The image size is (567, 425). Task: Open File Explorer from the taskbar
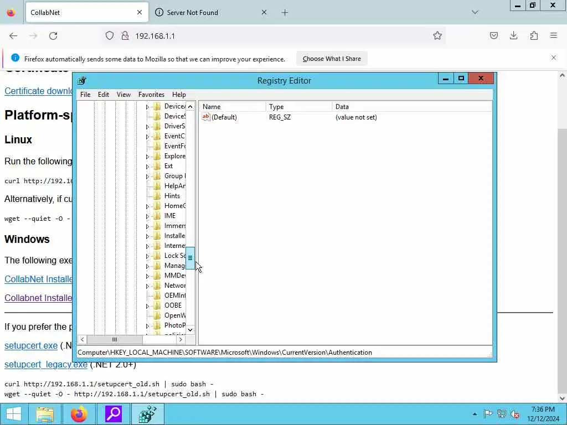(x=45, y=414)
